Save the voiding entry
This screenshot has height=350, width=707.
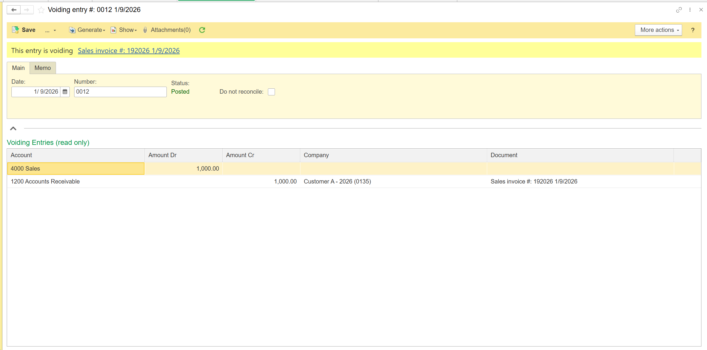click(24, 30)
